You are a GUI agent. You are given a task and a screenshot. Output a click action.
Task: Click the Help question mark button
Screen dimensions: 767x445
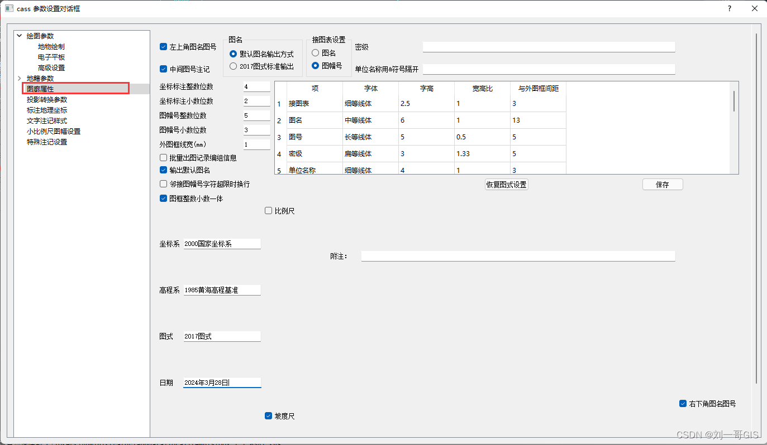coord(729,8)
